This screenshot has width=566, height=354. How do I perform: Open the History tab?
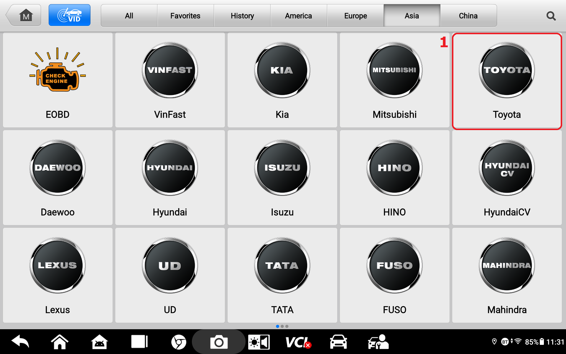[242, 16]
